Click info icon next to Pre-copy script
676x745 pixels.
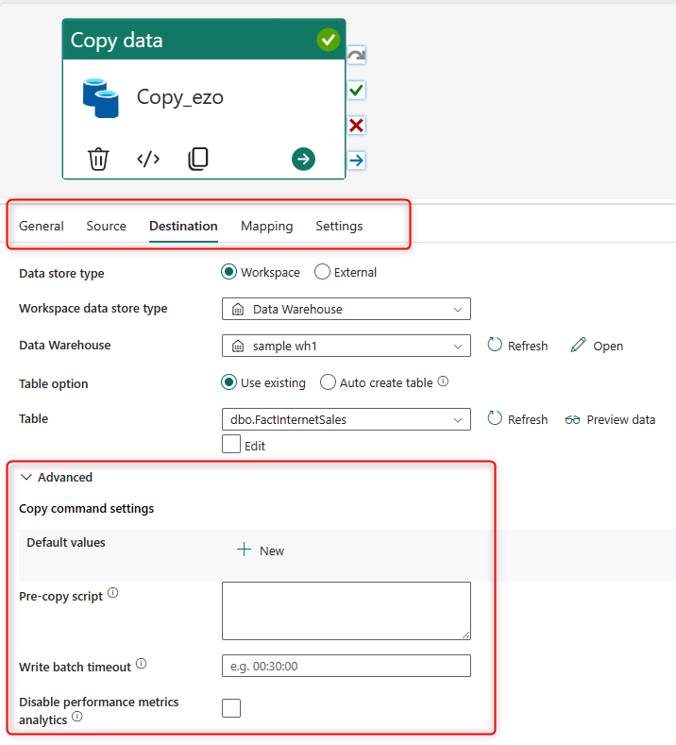click(x=113, y=594)
